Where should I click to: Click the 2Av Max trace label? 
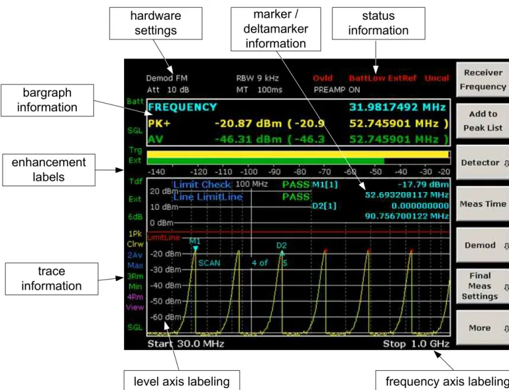[x=135, y=260]
